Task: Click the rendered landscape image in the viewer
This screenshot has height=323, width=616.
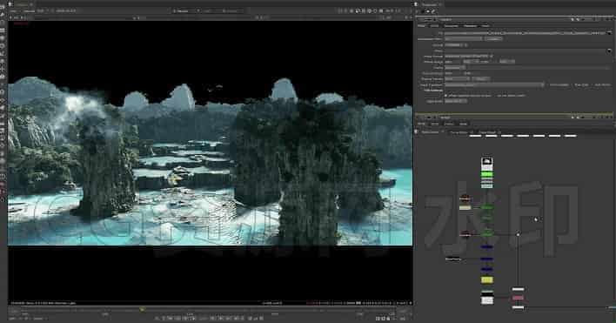Action: 211,161
